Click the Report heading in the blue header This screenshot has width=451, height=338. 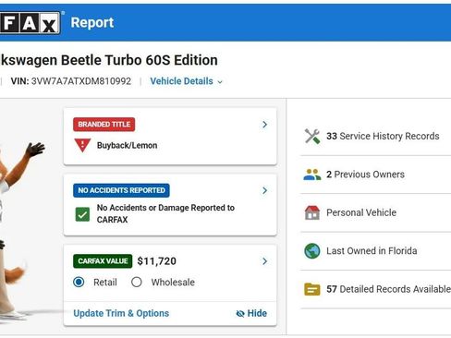pyautogui.click(x=92, y=22)
